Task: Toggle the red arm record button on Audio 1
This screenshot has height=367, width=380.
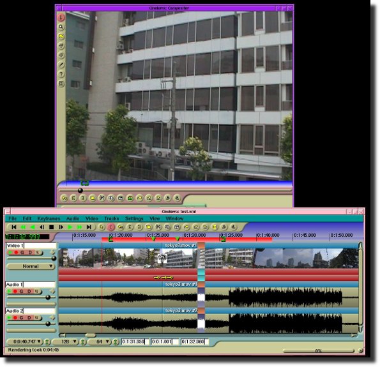Action: (15, 292)
